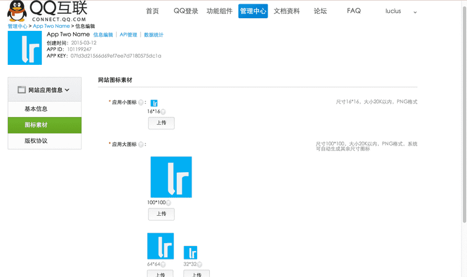Click help icon beside 应用小图标 label

click(141, 102)
